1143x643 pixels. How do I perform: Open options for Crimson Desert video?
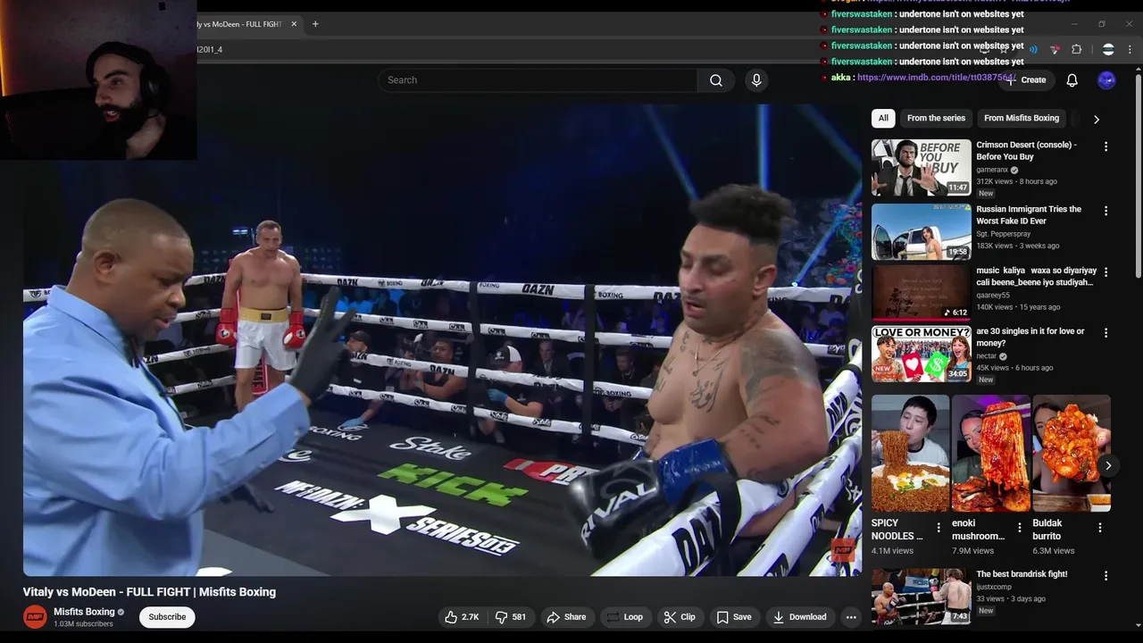tap(1105, 146)
